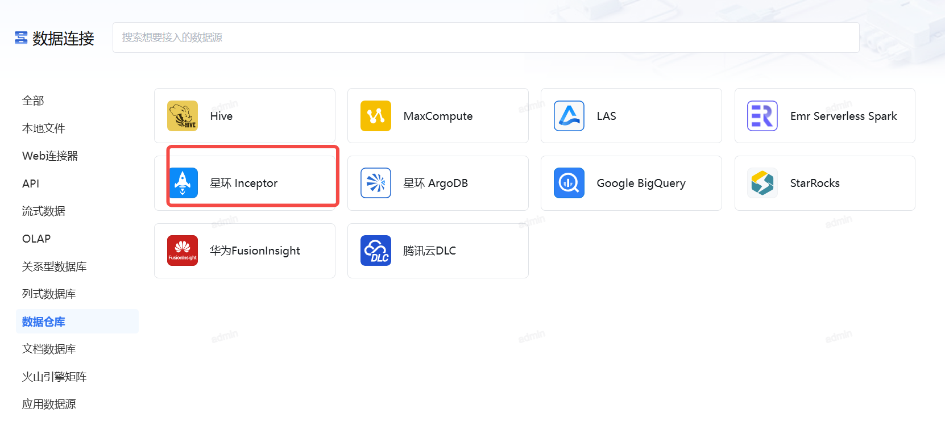945x438 pixels.
Task: Choose the MaxCompute data source card
Action: [x=438, y=116]
